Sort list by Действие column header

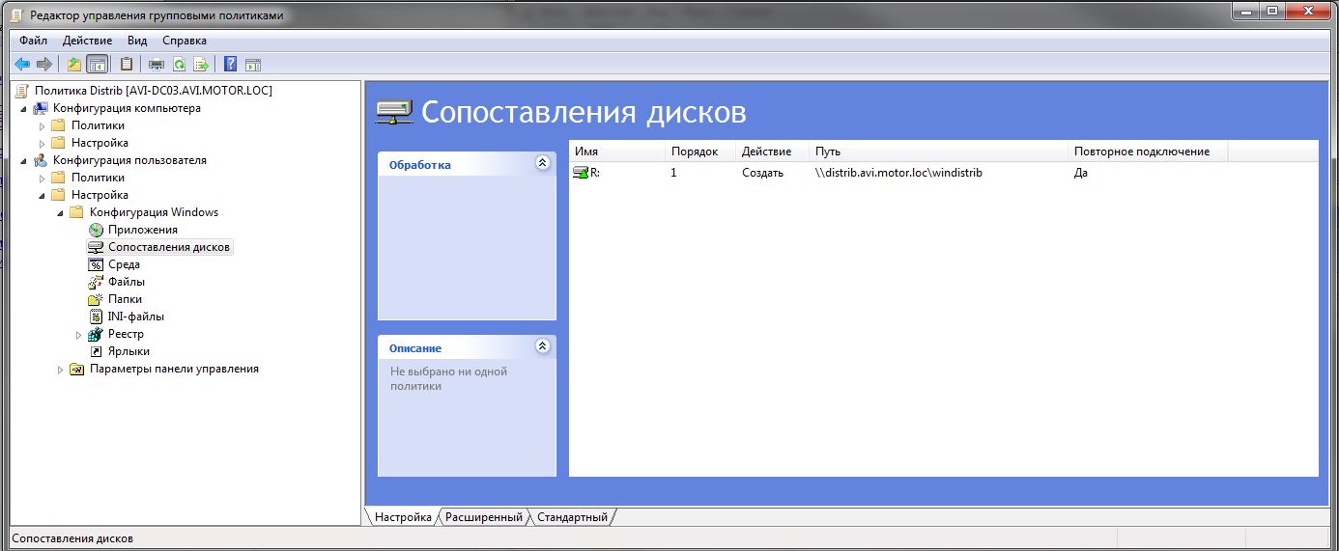[x=772, y=152]
